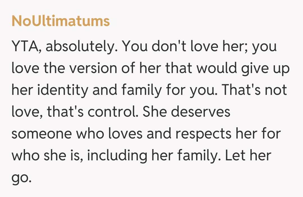Click the phrase "She deserves"
Screen dimensions: 303x197
pyautogui.click(x=186, y=112)
